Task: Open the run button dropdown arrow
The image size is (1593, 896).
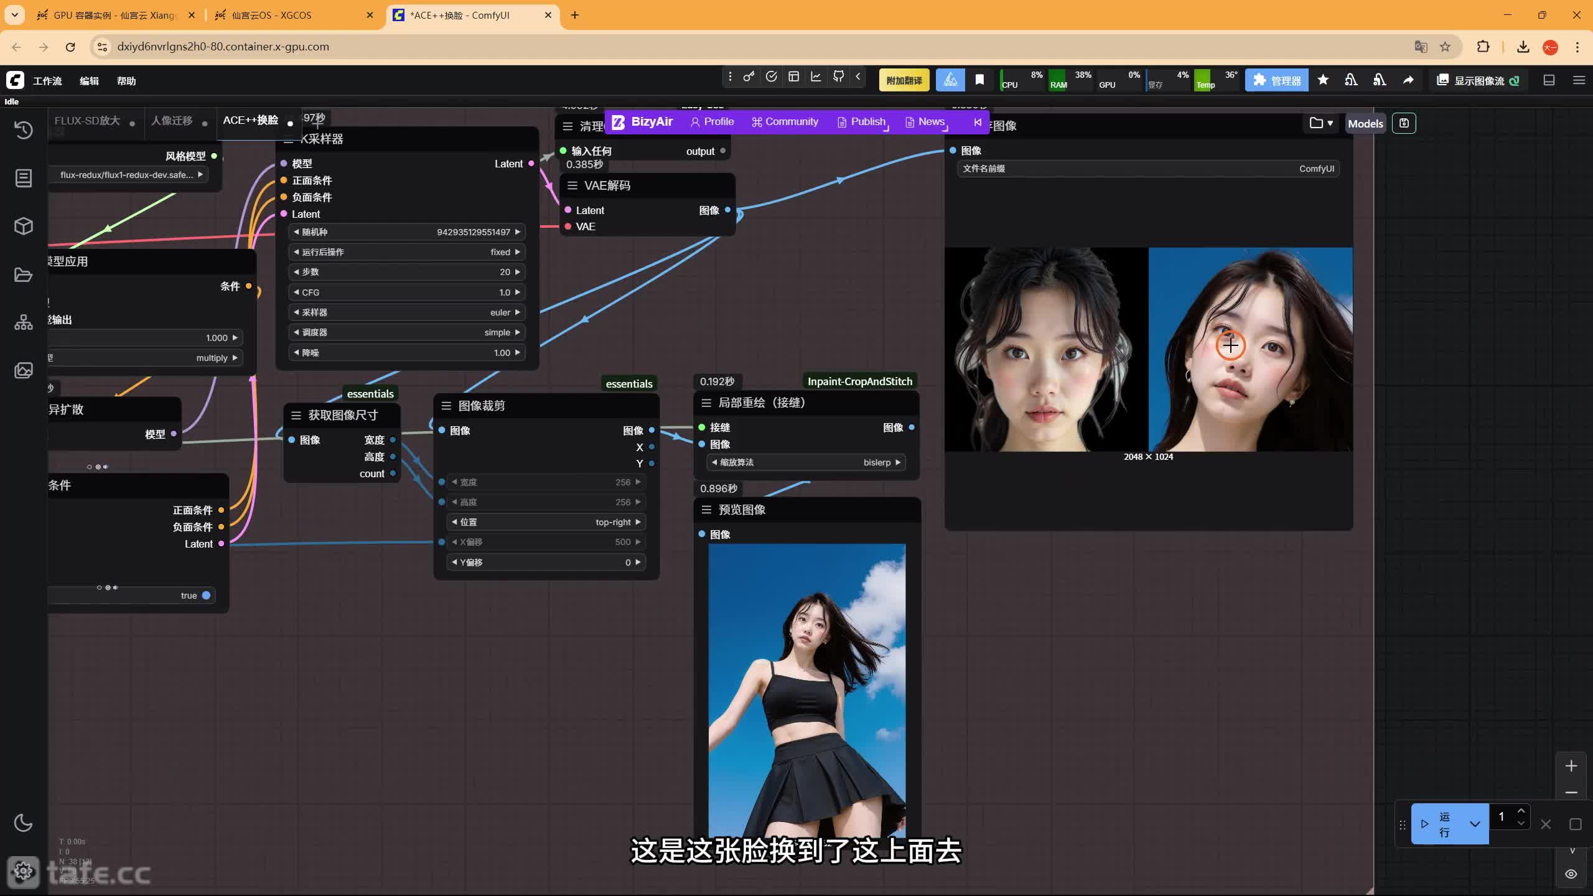Action: (x=1475, y=824)
